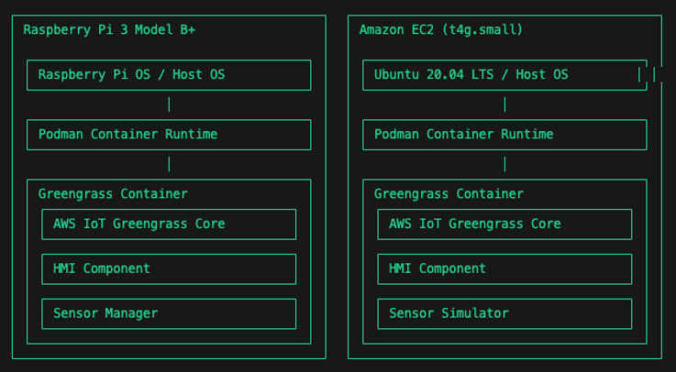Select the left Greengrass Container label

pyautogui.click(x=113, y=193)
